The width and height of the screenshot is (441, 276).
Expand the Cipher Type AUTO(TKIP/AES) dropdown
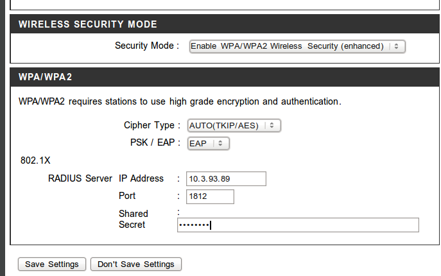click(234, 126)
